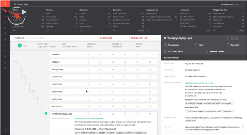The width and height of the screenshot is (247, 135).
Task: Collapse tree node for explorer.exe
Action: click(29, 84)
